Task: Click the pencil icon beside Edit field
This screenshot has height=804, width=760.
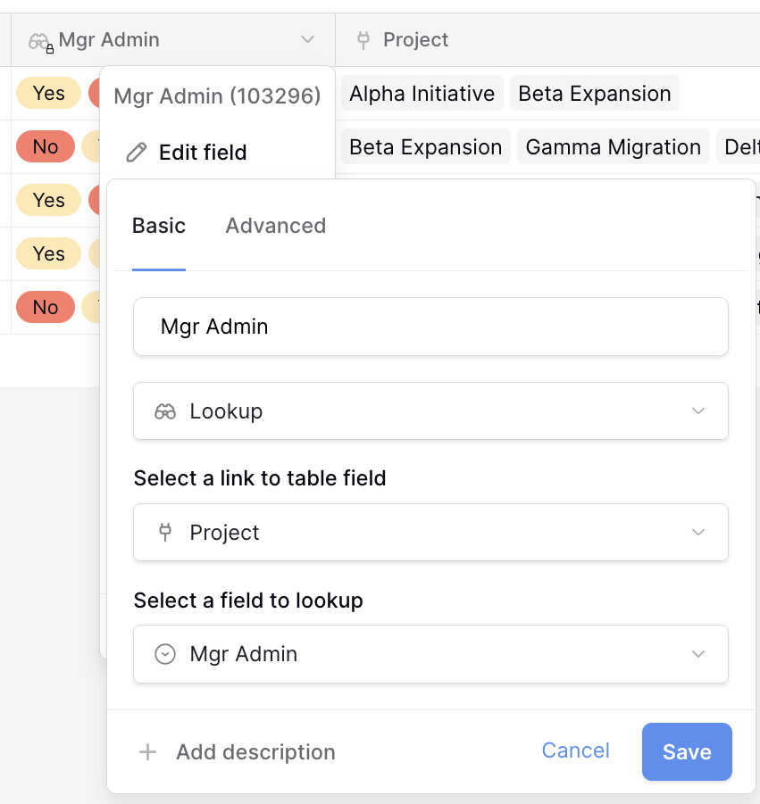Action: pyautogui.click(x=136, y=153)
